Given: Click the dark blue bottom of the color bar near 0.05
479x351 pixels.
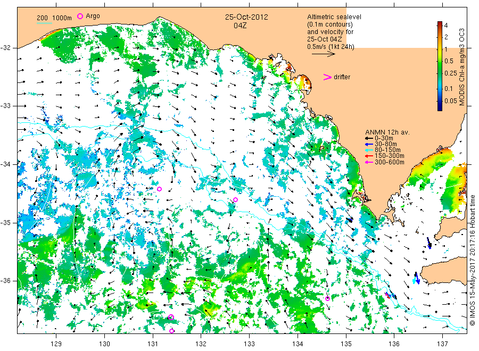Looking at the screenshot, I should tap(440, 107).
